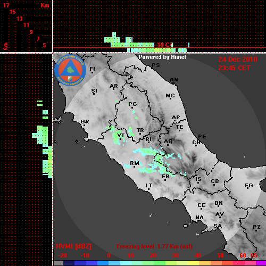The image size is (266, 266).
Task: Click the SI city label
Action: pos(94,91)
